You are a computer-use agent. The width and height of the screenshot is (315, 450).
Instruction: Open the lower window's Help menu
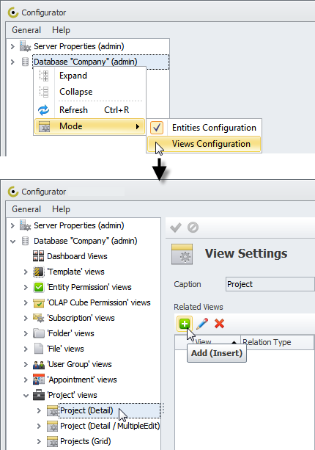61,209
